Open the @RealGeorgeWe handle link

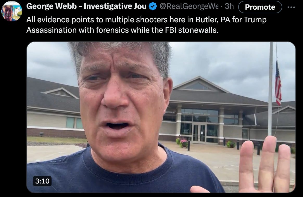coord(189,6)
